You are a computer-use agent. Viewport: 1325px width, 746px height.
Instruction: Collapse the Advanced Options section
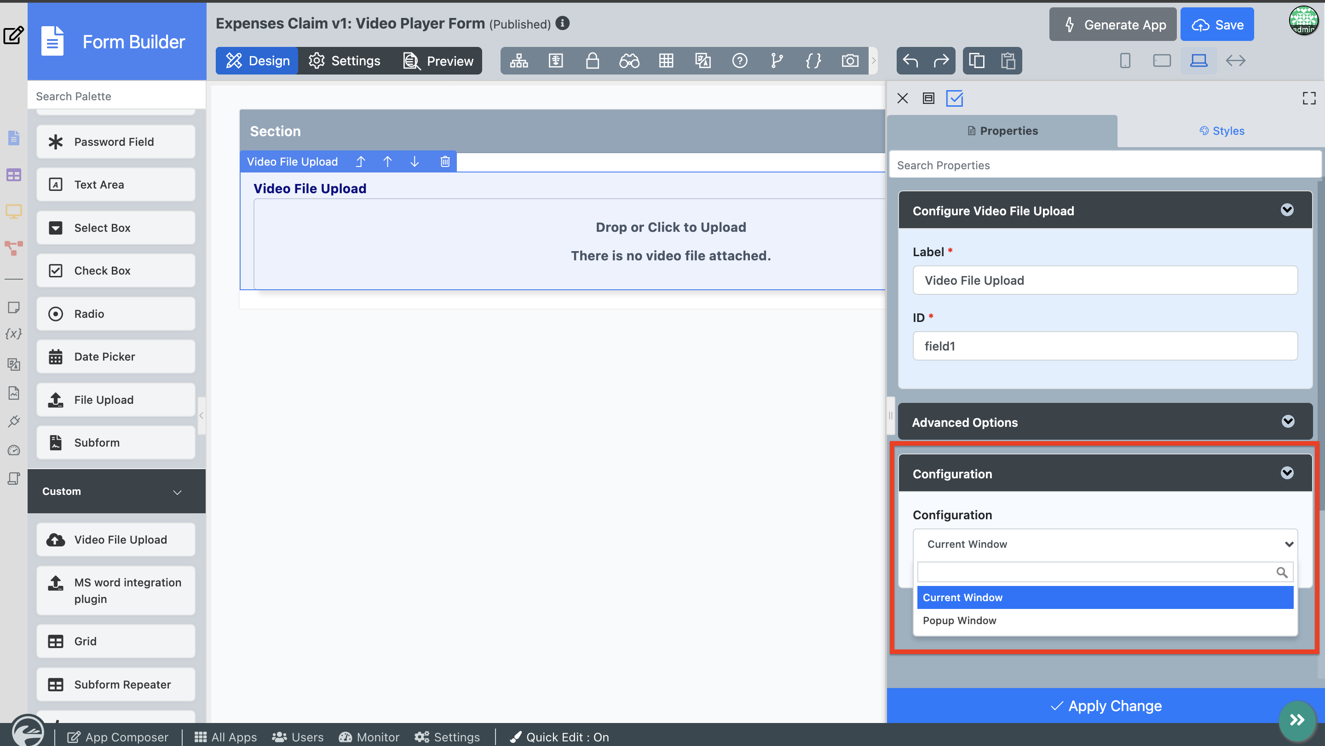(x=1288, y=422)
